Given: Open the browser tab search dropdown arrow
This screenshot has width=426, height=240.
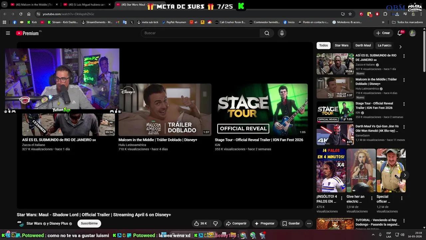Looking at the screenshot, I should pyautogui.click(x=4, y=5).
